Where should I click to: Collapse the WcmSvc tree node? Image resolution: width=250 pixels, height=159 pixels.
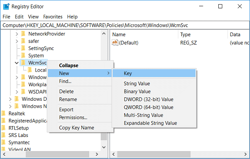17,63
